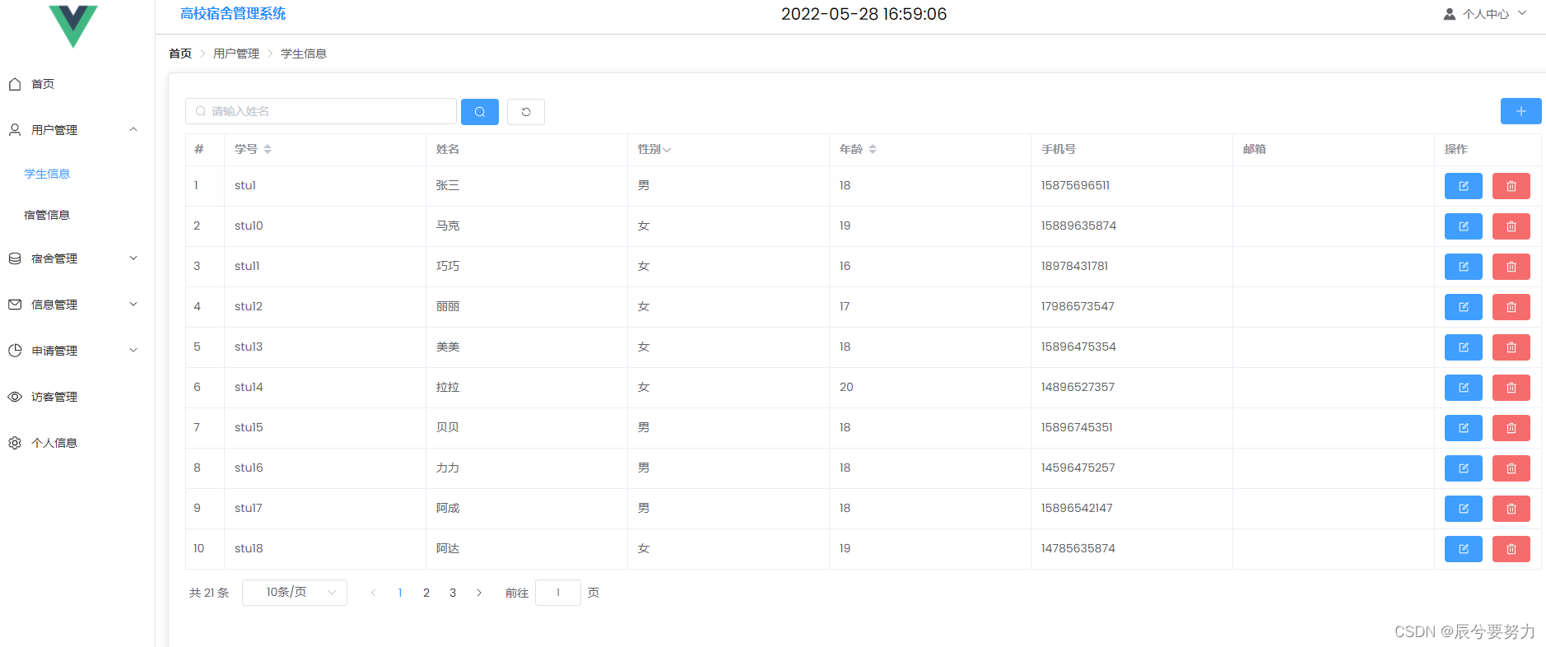Sort table by 学号 column arrows
1546x647 pixels.
[x=268, y=149]
